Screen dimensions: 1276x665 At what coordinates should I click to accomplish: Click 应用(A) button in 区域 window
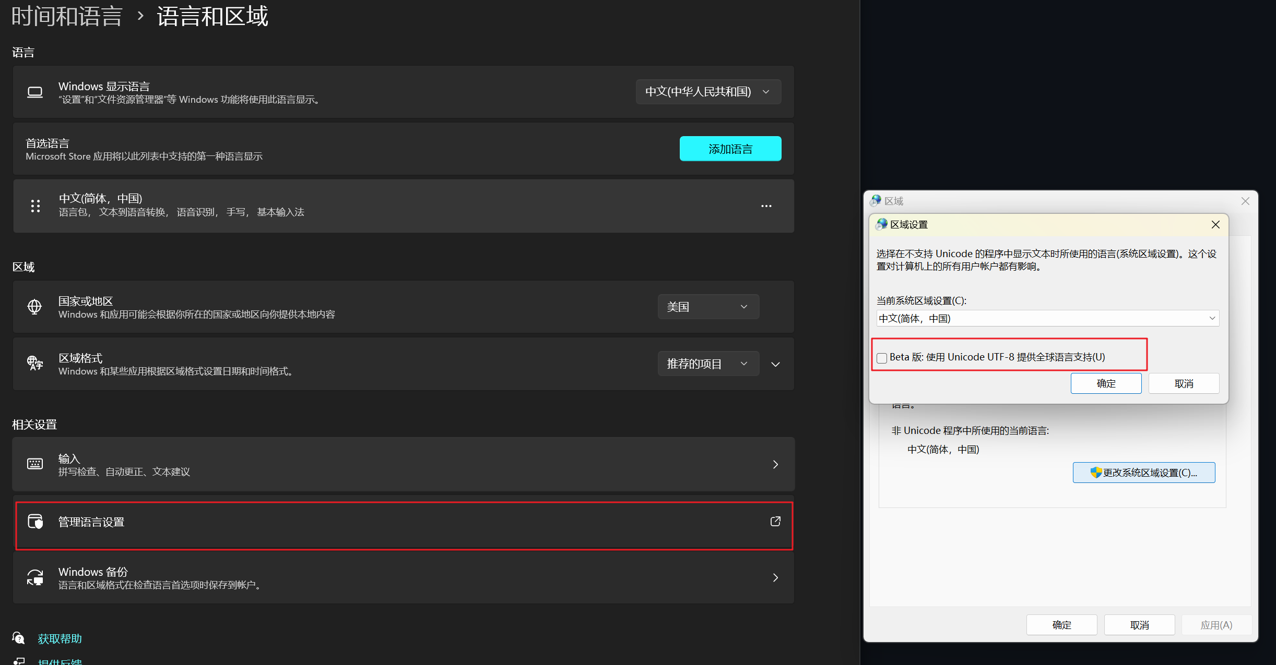(x=1216, y=625)
